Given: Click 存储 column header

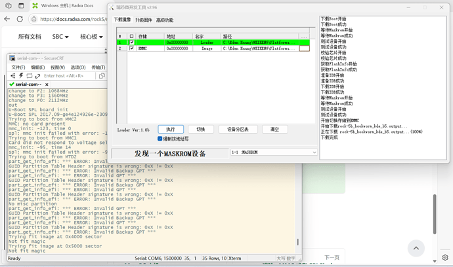Looking at the screenshot, I should 150,36.
